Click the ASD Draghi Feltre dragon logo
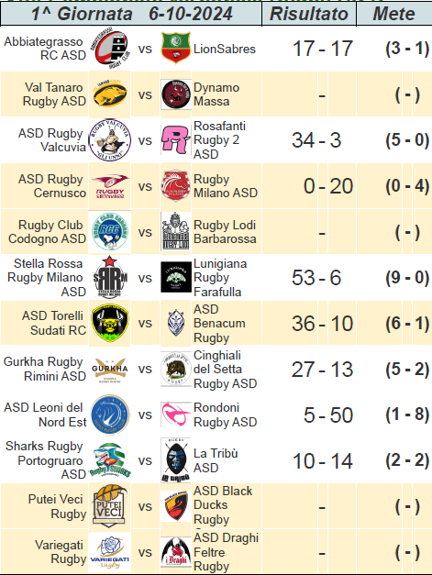The image size is (432, 575). coord(176,552)
